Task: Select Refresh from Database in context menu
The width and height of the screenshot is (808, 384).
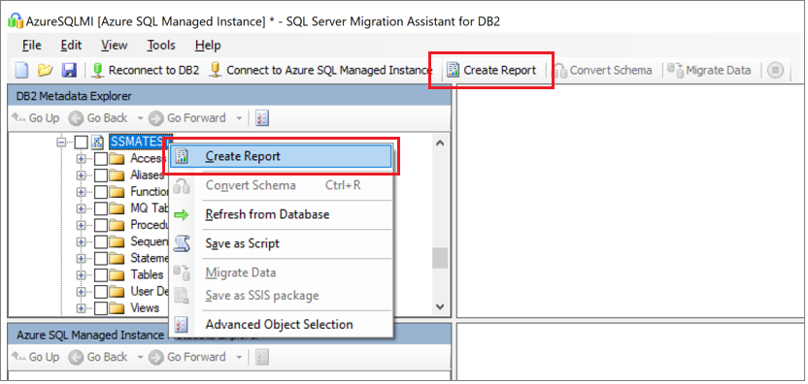Action: click(x=281, y=214)
